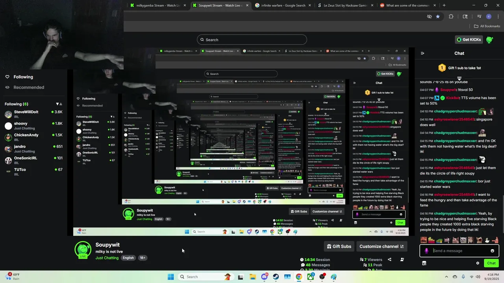The width and height of the screenshot is (504, 283).
Task: Click the store icon below the message box
Action: (x=424, y=263)
